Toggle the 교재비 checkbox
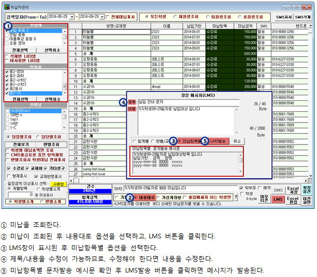This screenshot has height=277, width=317. tap(27, 169)
